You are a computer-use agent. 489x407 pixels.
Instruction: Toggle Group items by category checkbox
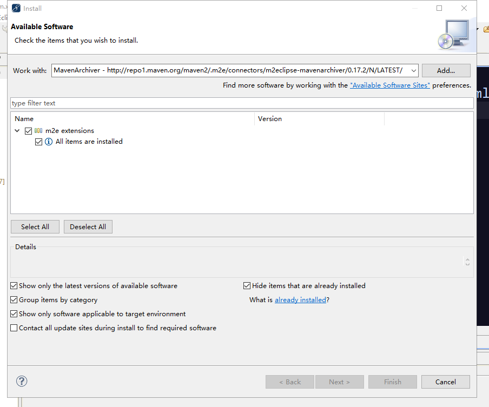click(x=14, y=300)
